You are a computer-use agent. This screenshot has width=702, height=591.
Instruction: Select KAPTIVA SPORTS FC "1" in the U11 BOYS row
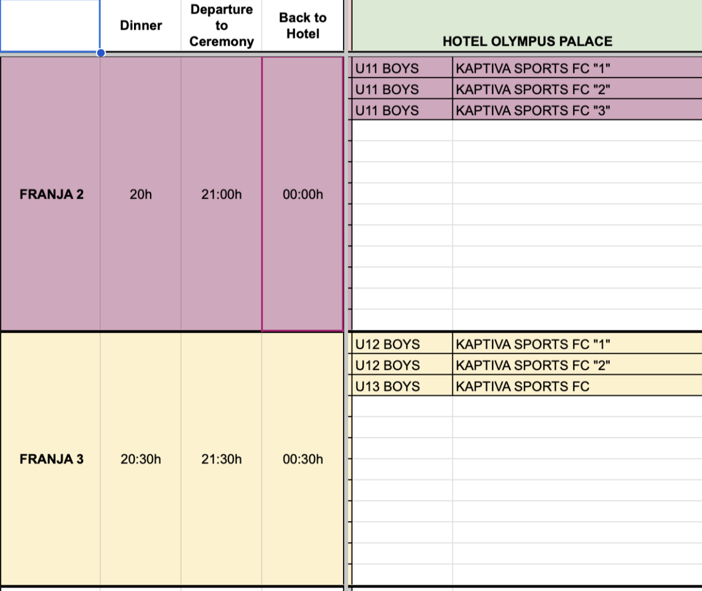click(x=577, y=68)
